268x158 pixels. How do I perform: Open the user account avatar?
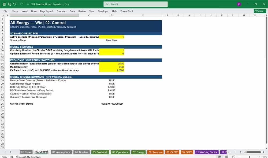(x=239, y=4)
